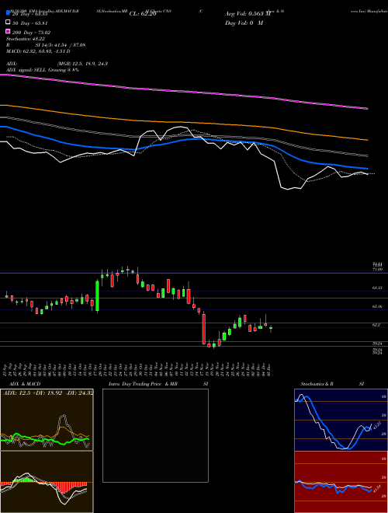Click the blue 20 Day EMA legend swatch

coord(8,13)
